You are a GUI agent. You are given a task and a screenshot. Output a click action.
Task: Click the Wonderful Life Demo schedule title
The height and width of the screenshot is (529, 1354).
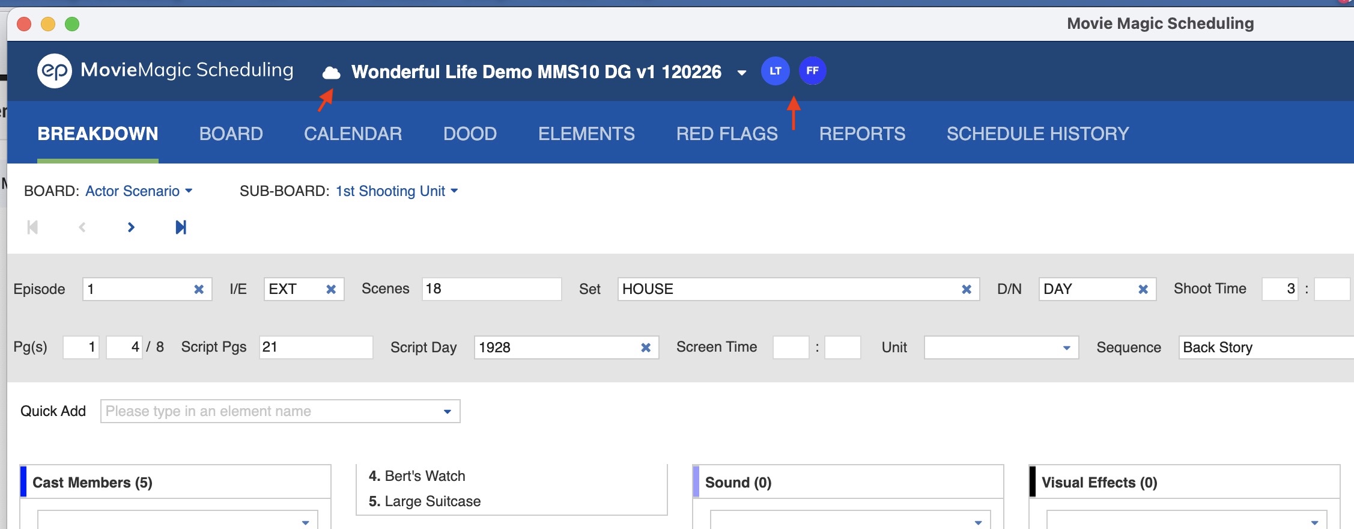pyautogui.click(x=536, y=72)
